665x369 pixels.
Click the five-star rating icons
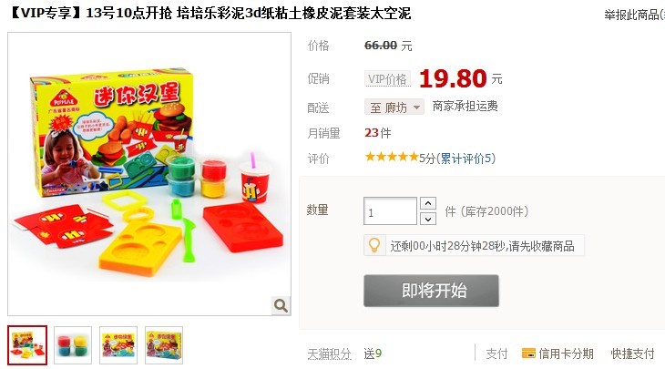coord(392,157)
